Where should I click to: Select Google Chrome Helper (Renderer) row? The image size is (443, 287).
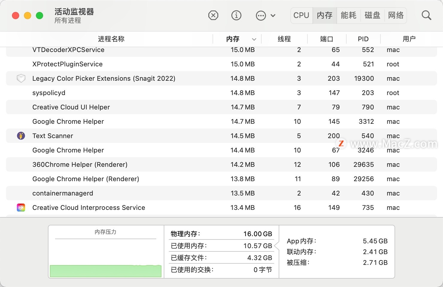pyautogui.click(x=221, y=179)
